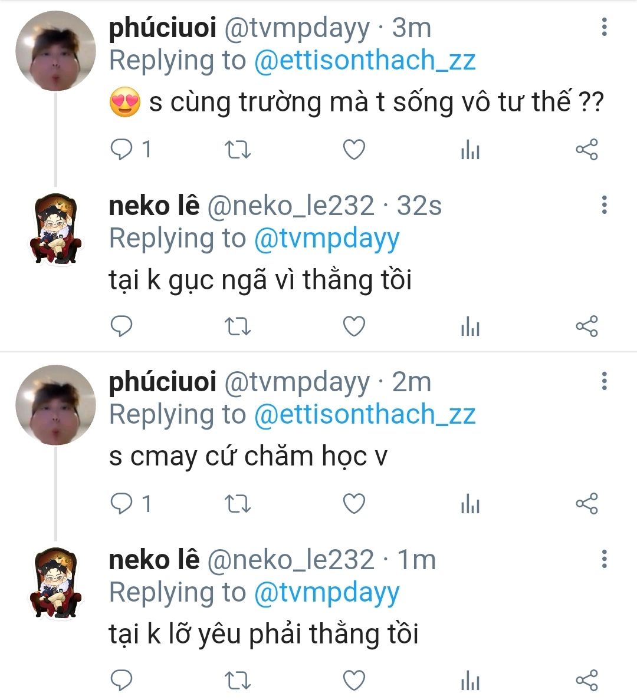Share neko lê's "lỡ yêu" reply

586,681
